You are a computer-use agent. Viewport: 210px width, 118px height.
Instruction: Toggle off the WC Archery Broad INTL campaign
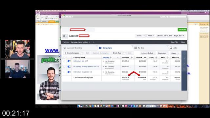[x=69, y=72]
